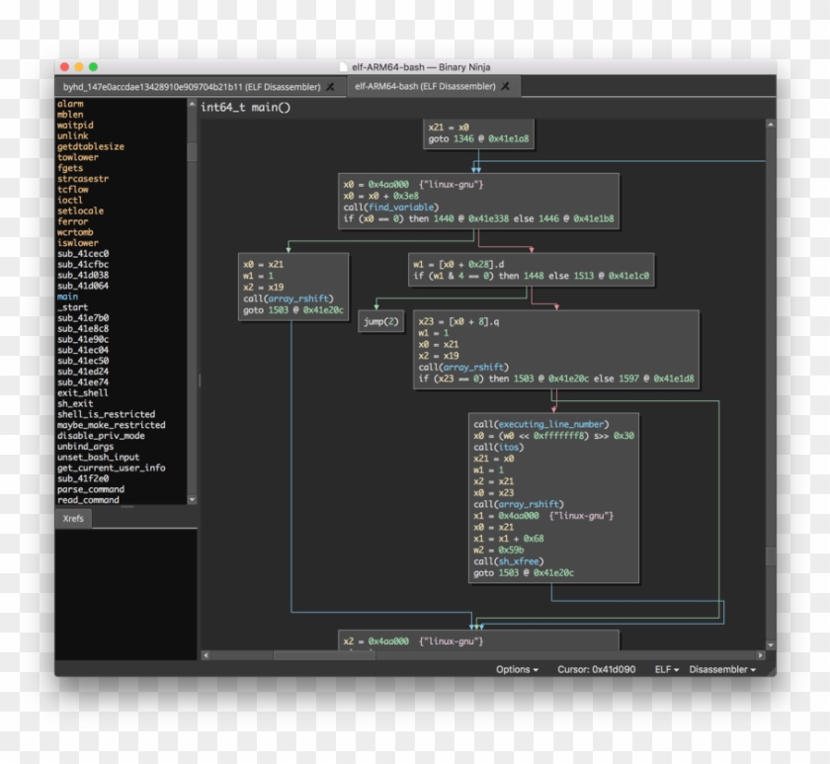Close the elf-ARM64-bash tab with its X icon
Image resolution: width=830 pixels, height=764 pixels.
click(x=505, y=87)
